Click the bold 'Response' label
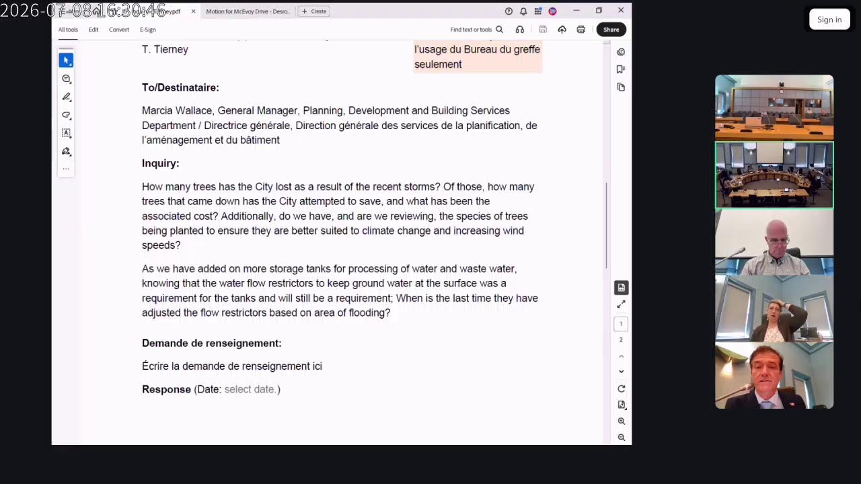 click(x=166, y=389)
